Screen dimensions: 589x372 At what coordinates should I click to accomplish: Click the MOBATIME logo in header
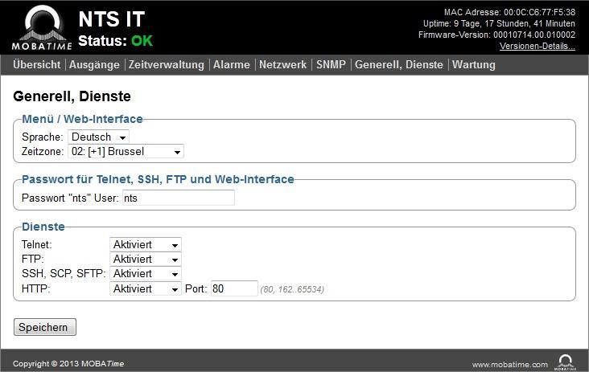(x=42, y=28)
